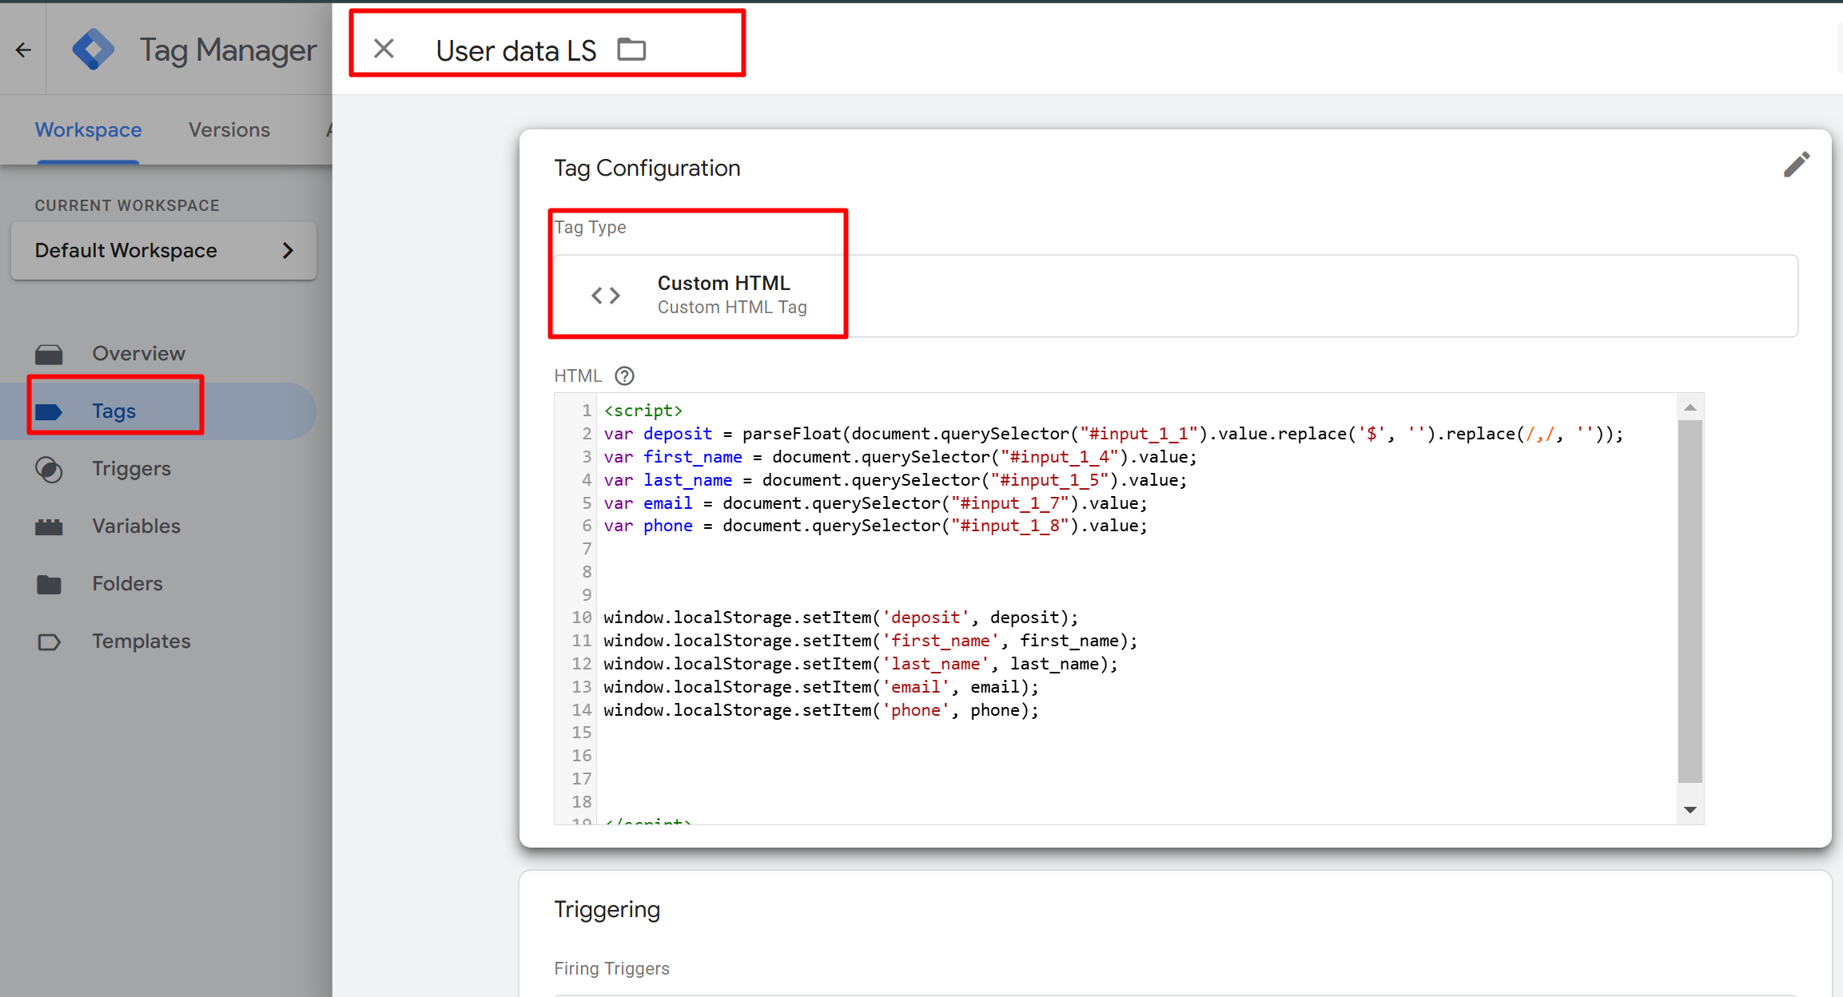This screenshot has height=997, width=1843.
Task: Switch to the Versions tab
Action: (x=229, y=129)
